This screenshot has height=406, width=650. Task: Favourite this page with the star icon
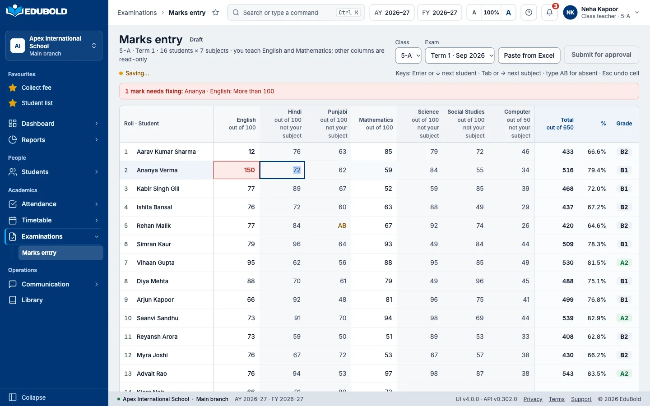216,13
